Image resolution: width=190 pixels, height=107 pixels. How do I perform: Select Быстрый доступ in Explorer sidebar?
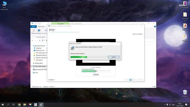pyautogui.click(x=40, y=46)
